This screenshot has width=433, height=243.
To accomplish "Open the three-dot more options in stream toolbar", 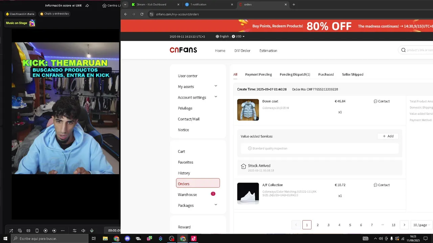I will 63,231.
